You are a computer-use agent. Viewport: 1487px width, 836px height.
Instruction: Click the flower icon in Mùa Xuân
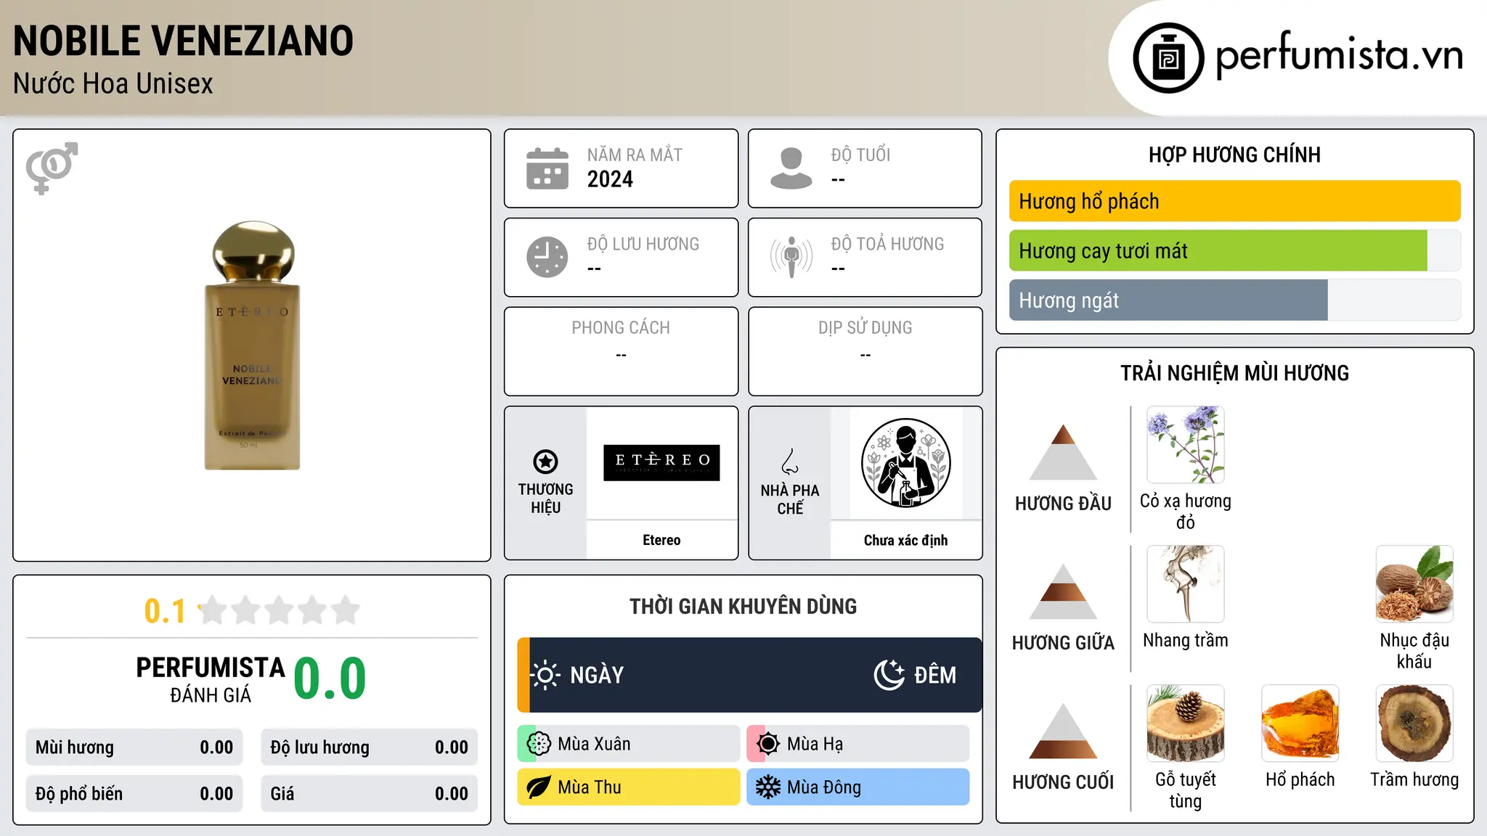[539, 744]
